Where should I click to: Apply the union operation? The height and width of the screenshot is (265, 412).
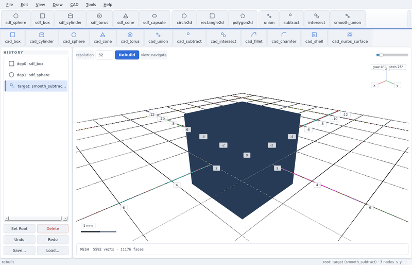pyautogui.click(x=269, y=19)
